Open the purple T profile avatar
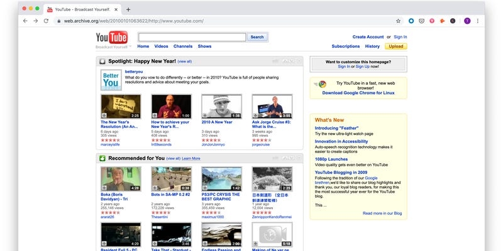Viewport: 503px width, 251px height. [467, 21]
